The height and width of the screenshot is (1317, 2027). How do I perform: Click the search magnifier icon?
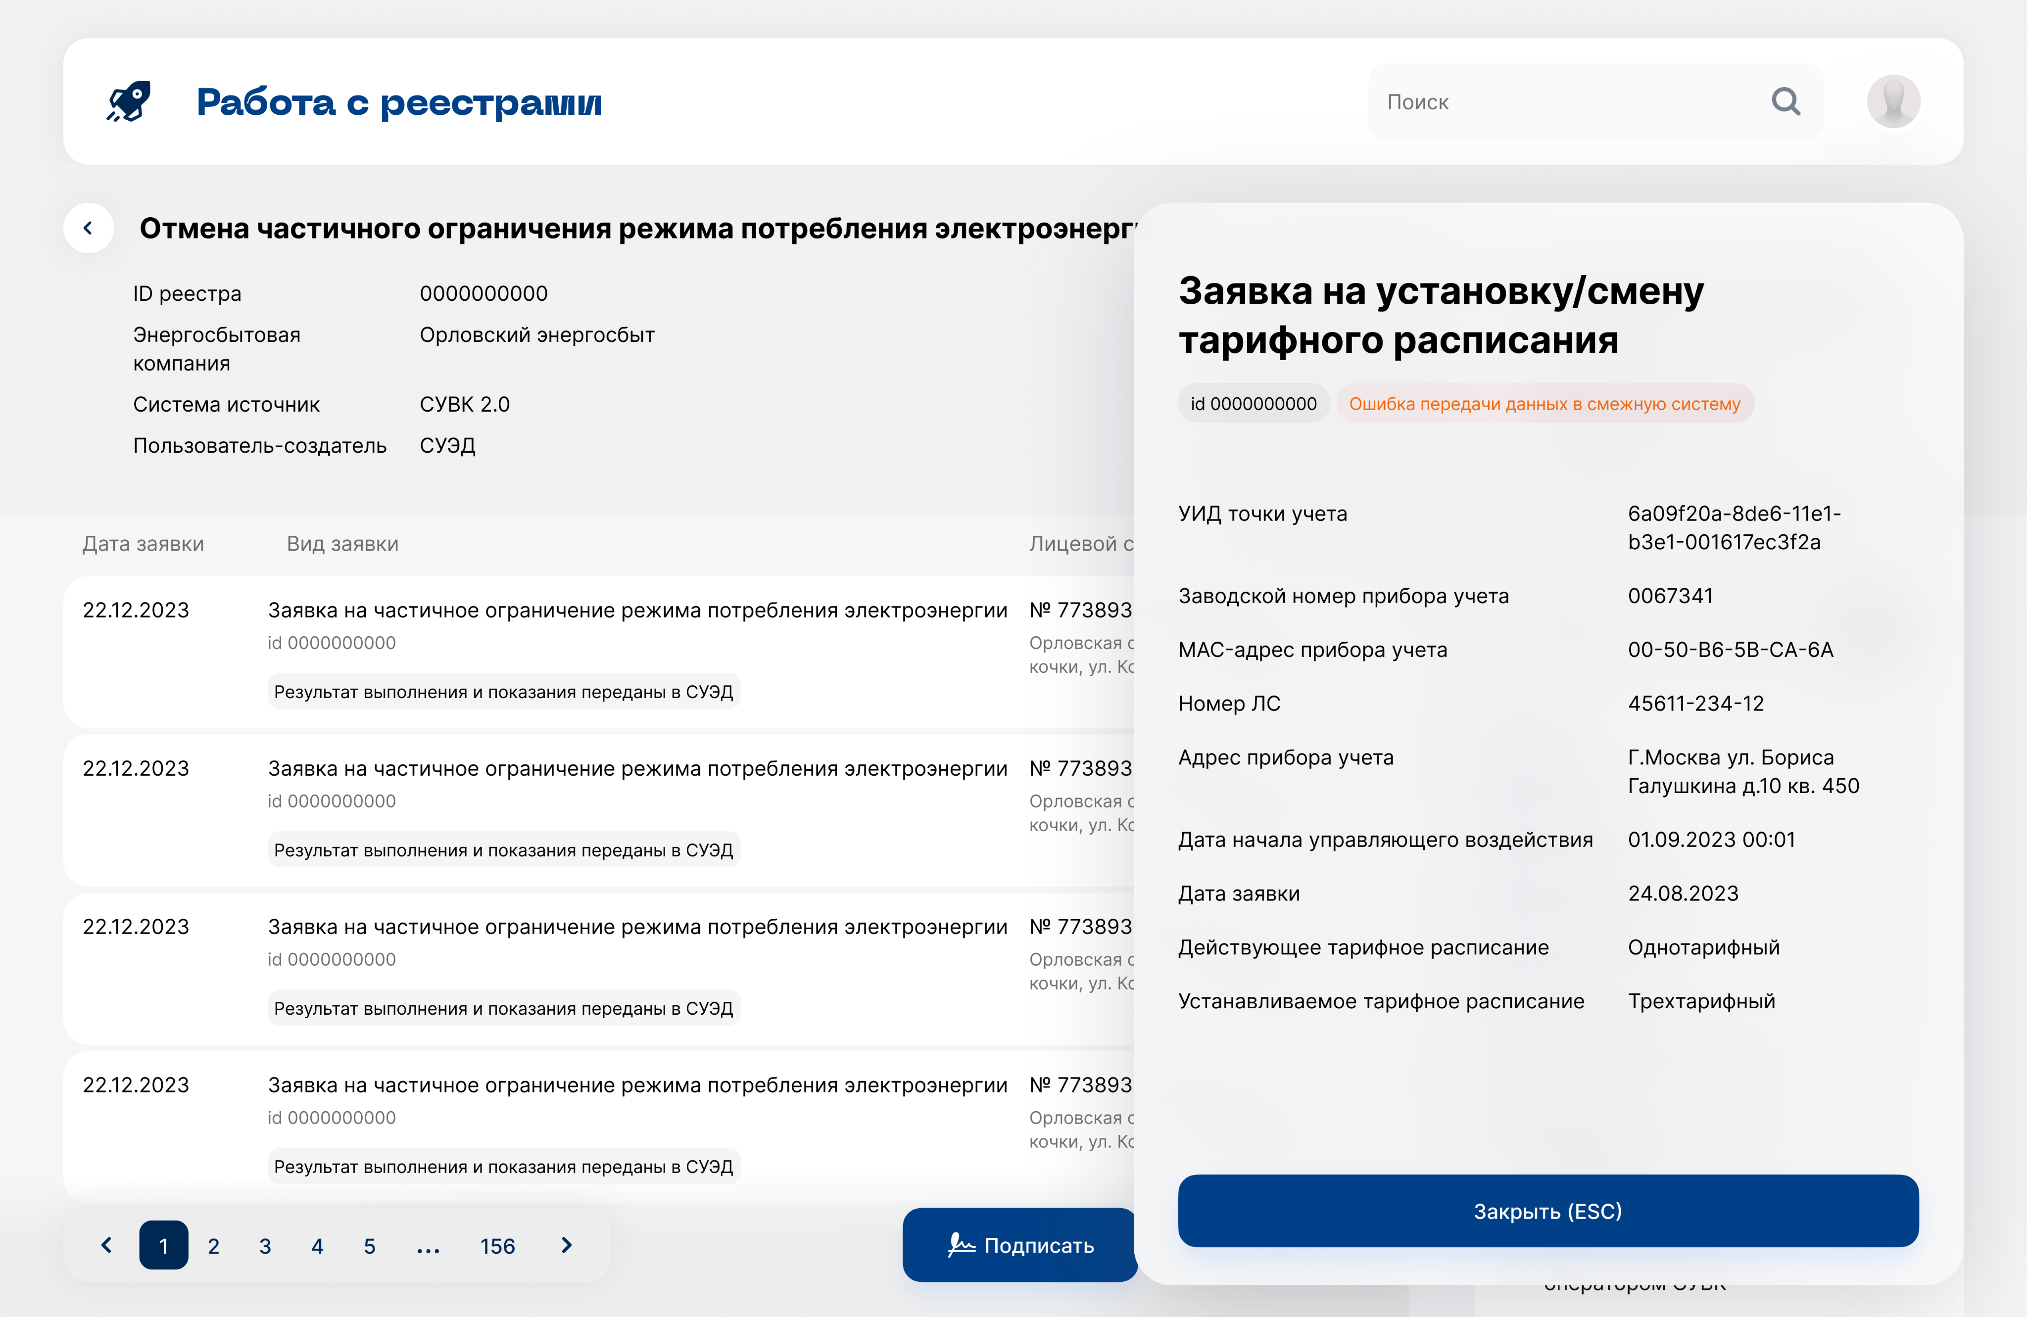click(x=1785, y=102)
